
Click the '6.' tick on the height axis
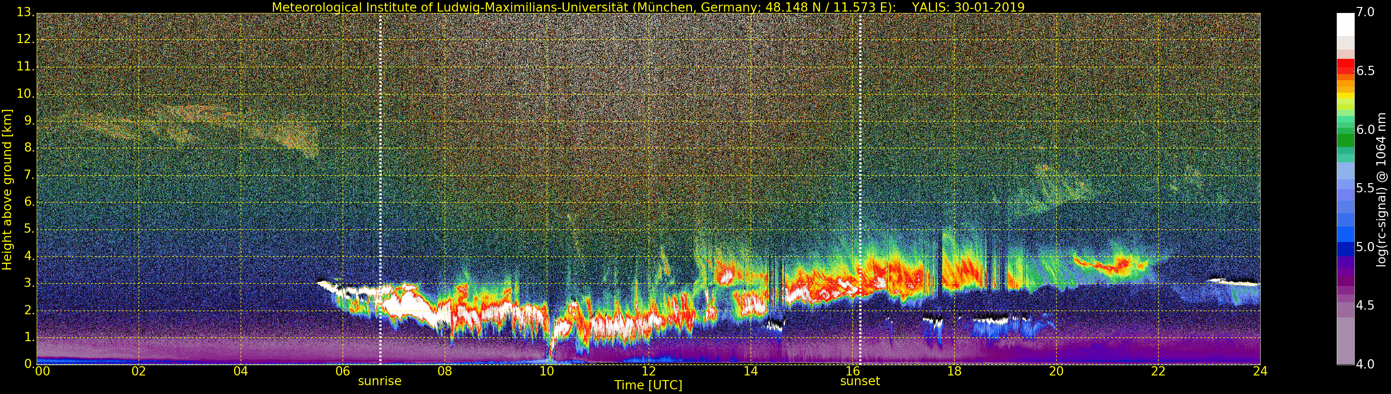coord(29,202)
